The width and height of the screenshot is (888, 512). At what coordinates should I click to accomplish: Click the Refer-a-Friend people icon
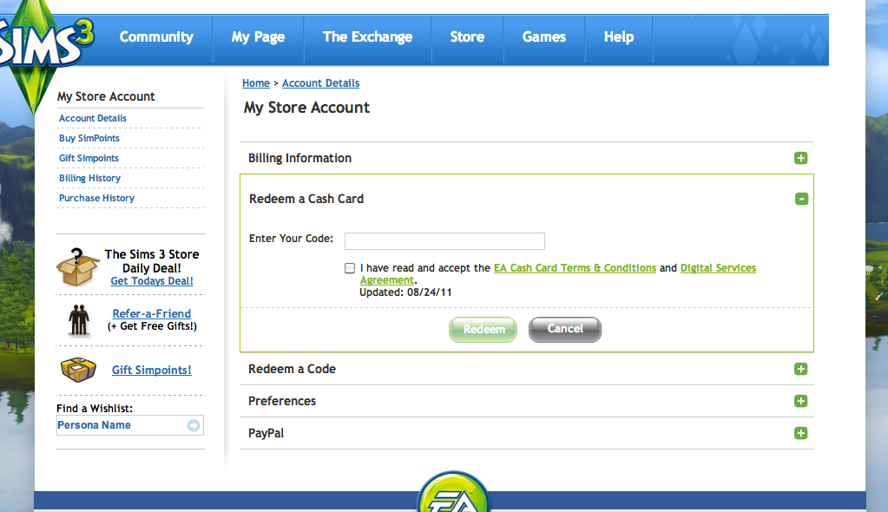79,320
